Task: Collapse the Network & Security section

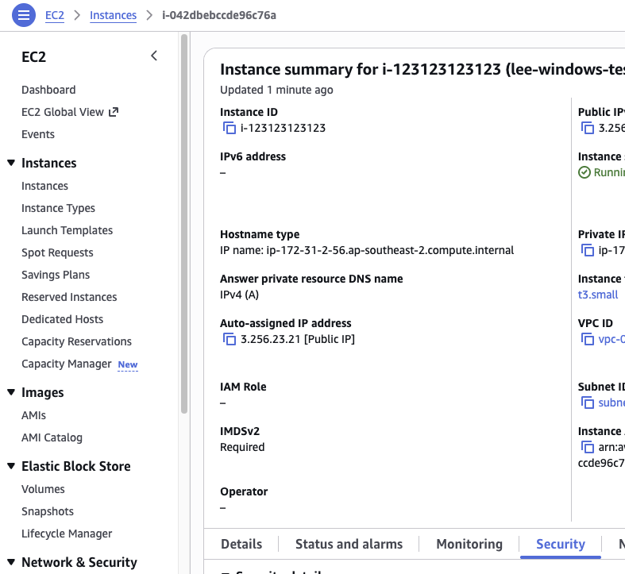Action: coord(11,562)
